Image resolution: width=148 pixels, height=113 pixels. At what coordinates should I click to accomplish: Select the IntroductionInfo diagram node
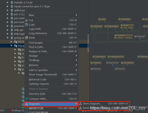[125, 19]
